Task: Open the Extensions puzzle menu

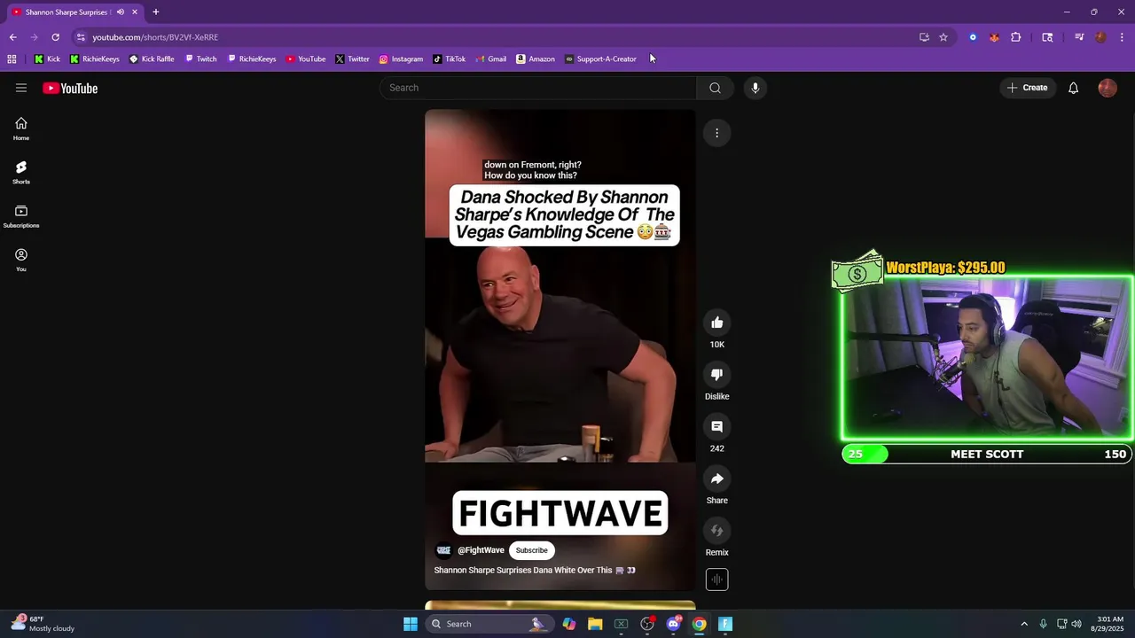Action: (1016, 37)
